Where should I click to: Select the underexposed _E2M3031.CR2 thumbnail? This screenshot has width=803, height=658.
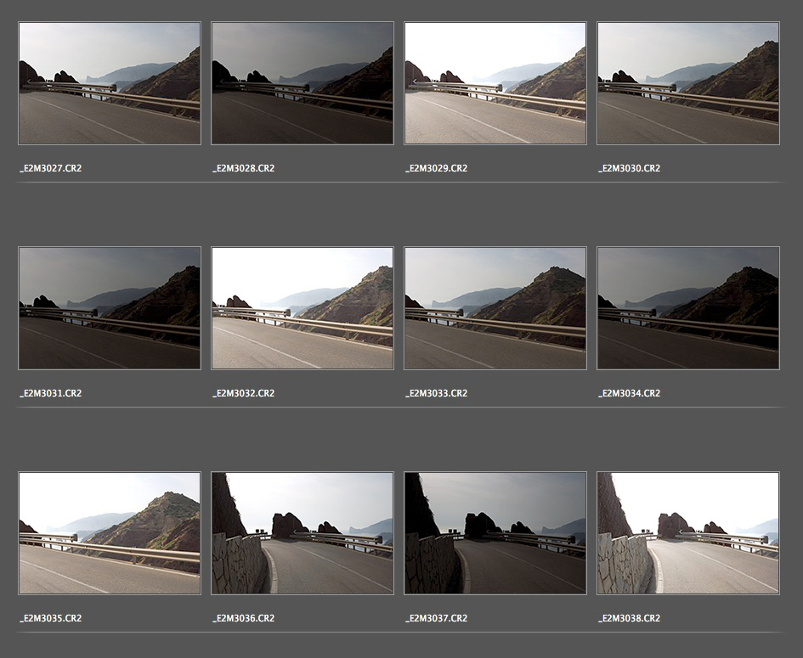pyautogui.click(x=110, y=308)
